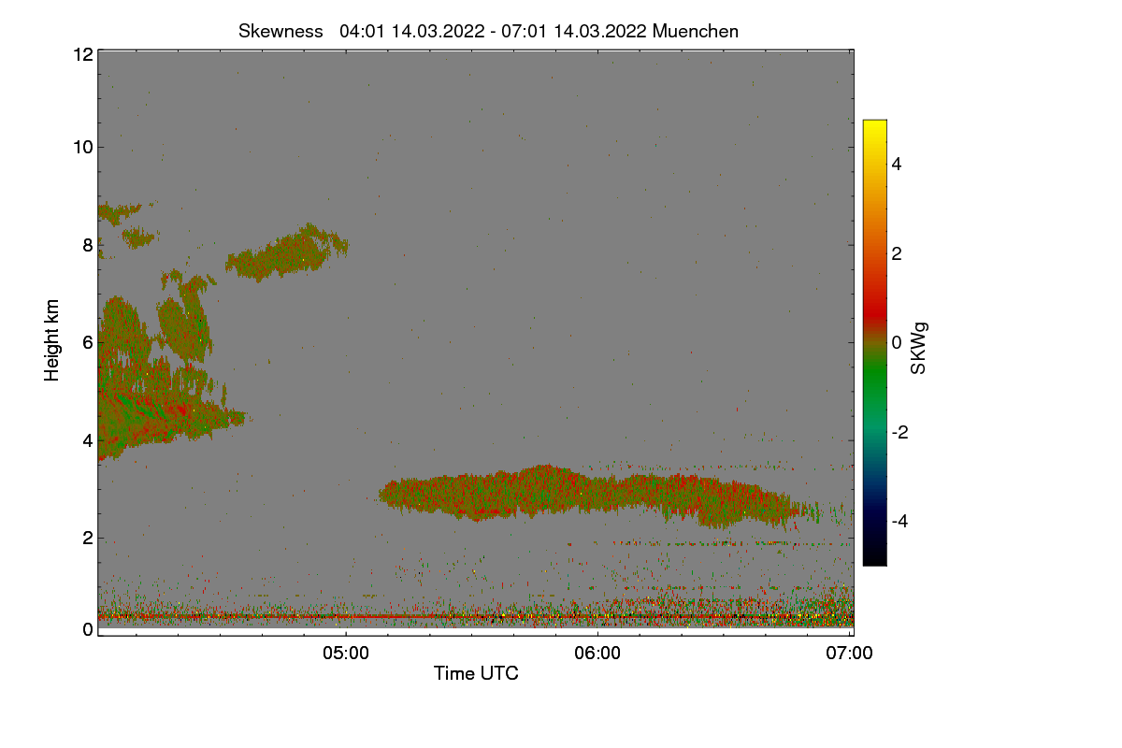Click the 'Time UTC' axis label
This screenshot has height=748, width=1122.
[x=476, y=673]
